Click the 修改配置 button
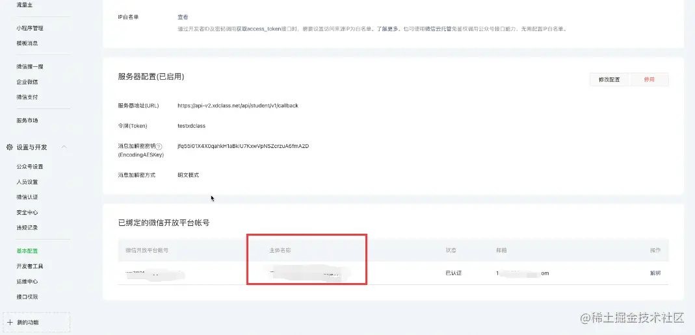The height and width of the screenshot is (335, 695). click(609, 80)
